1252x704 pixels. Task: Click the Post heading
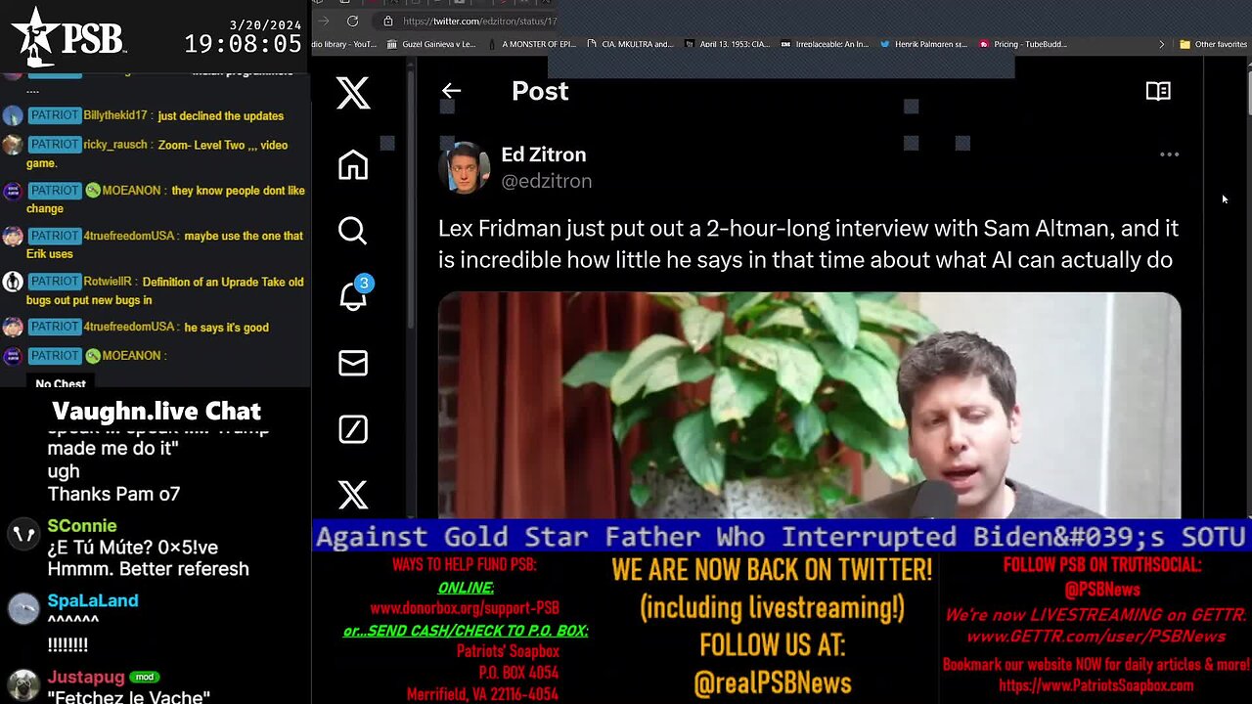click(x=540, y=91)
